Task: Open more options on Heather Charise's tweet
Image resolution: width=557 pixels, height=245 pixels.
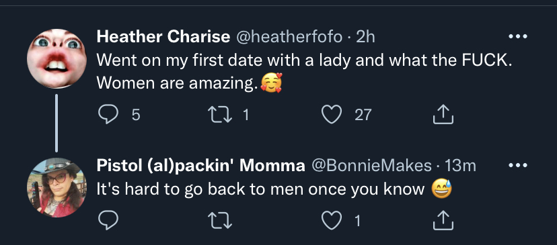Action: pos(517,36)
